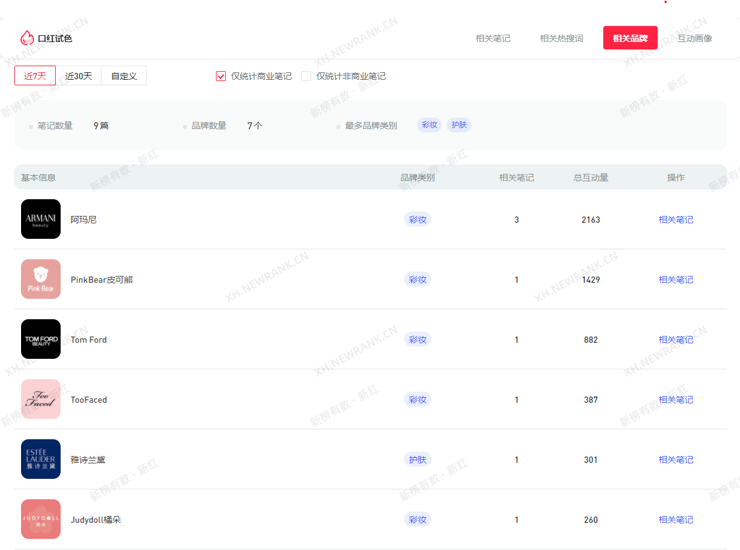Click the 2163 interaction value

tap(591, 220)
